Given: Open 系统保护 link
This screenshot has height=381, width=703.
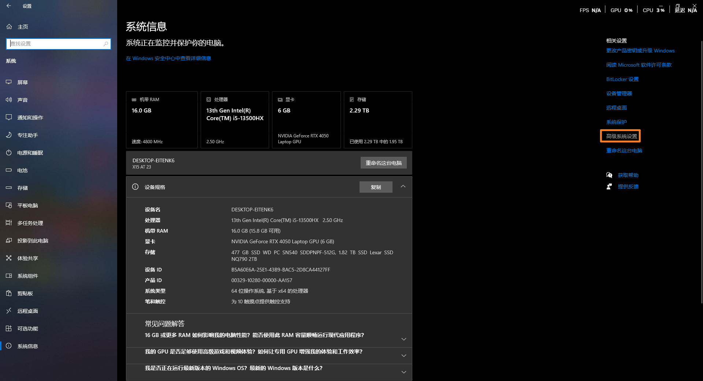Looking at the screenshot, I should coord(617,122).
